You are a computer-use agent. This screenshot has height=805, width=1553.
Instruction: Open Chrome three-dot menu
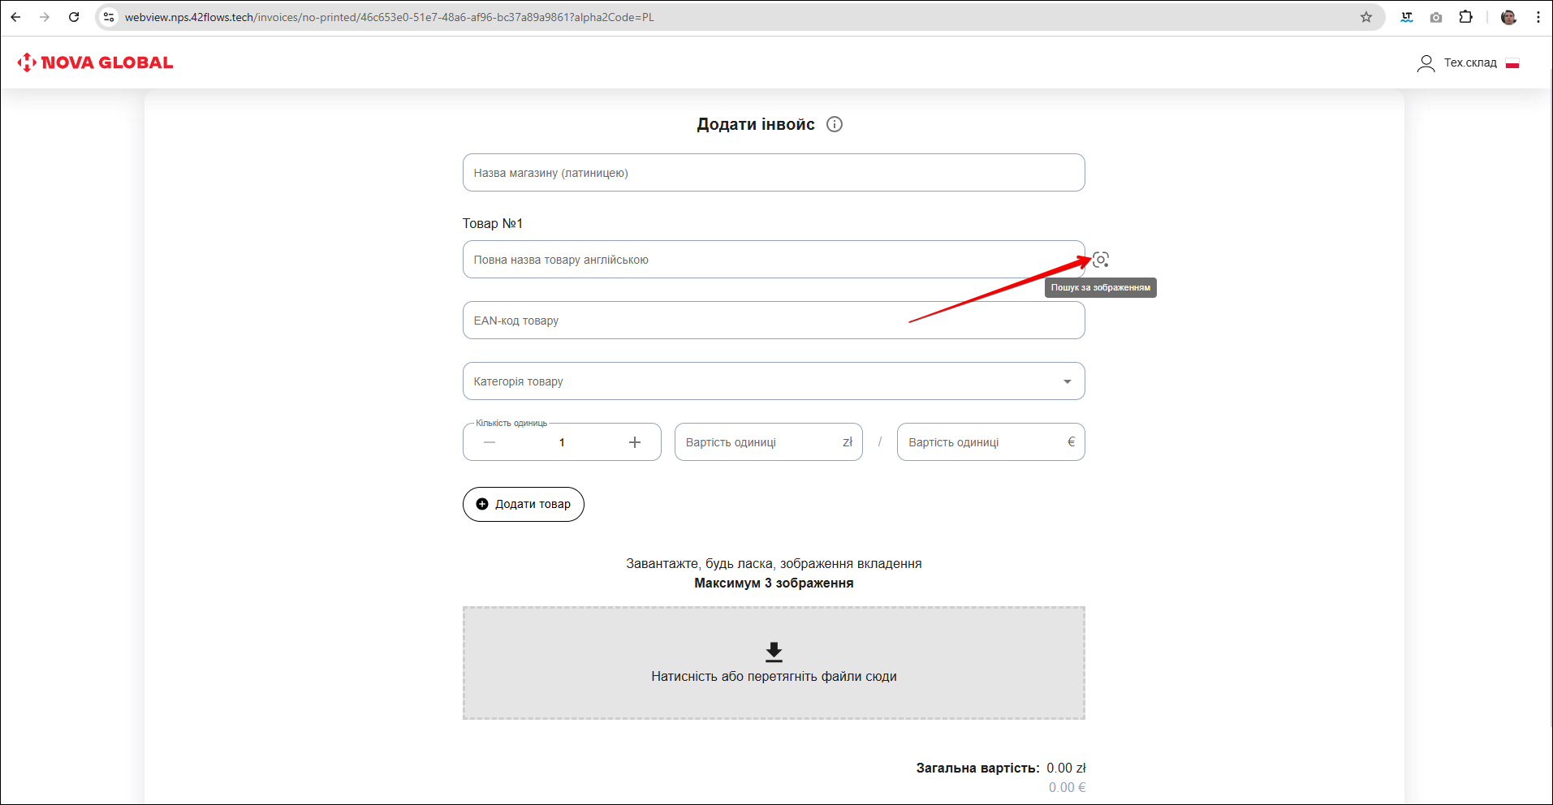pyautogui.click(x=1538, y=17)
